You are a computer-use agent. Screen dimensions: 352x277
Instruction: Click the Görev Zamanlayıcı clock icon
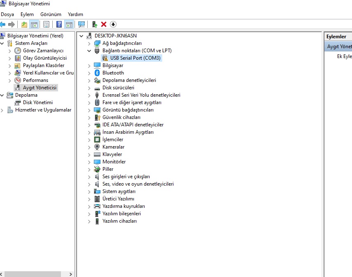18,51
